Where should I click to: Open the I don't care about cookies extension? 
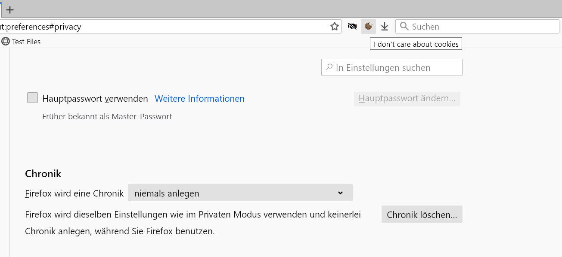pos(368,27)
